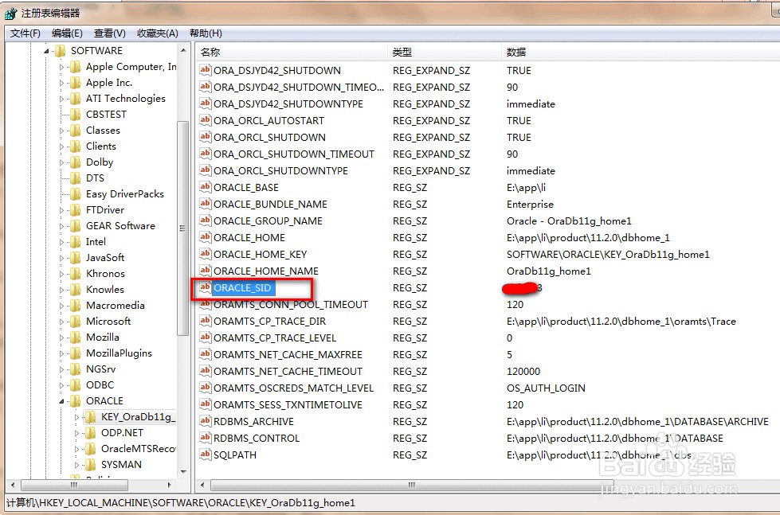
Task: Click the 'Oracle - OraDb11g_home1' data cell
Action: point(569,220)
